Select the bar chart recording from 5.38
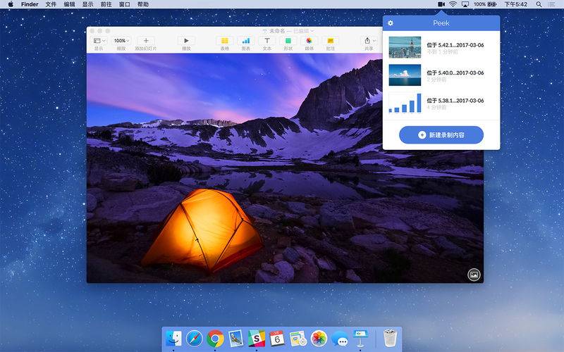The width and height of the screenshot is (564, 352). pyautogui.click(x=405, y=103)
